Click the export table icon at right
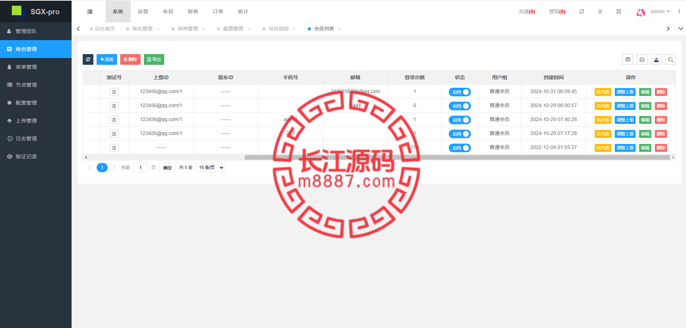 click(x=656, y=59)
